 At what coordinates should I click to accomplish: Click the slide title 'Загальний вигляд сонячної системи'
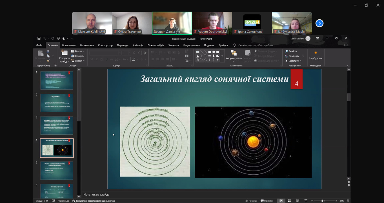click(214, 79)
